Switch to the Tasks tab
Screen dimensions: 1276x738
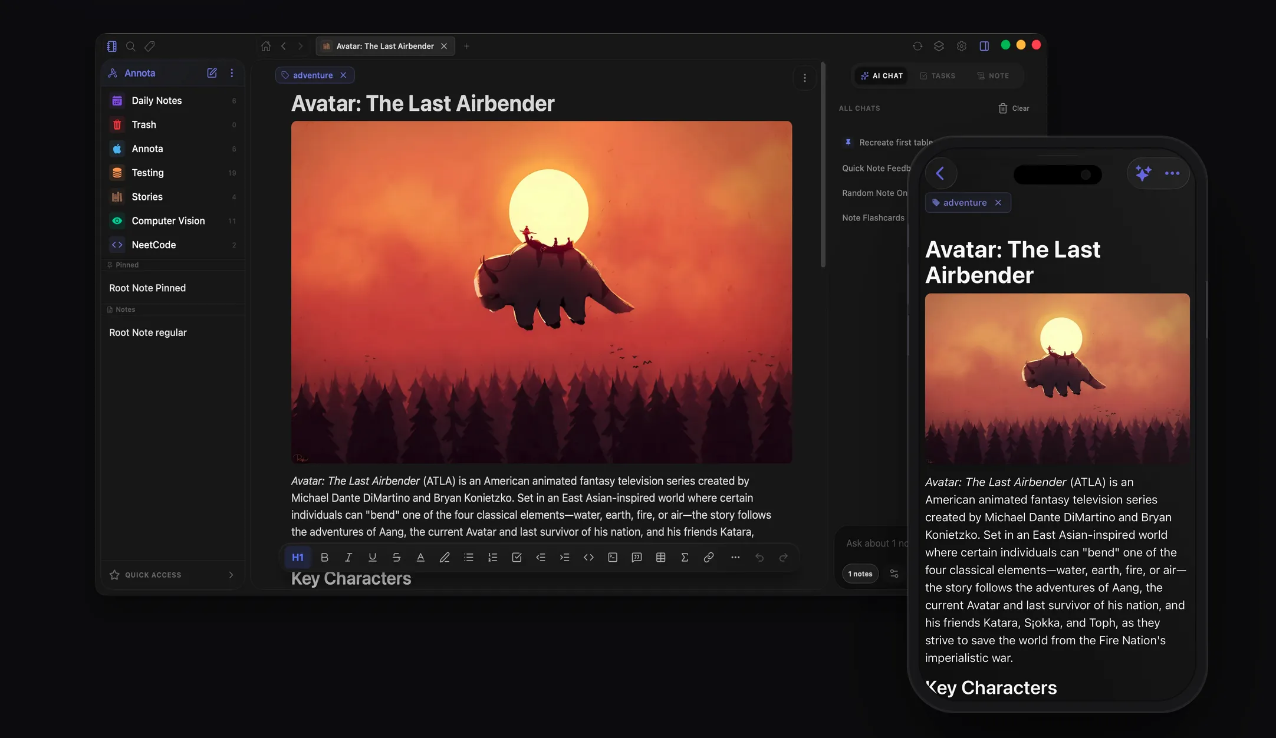(938, 76)
